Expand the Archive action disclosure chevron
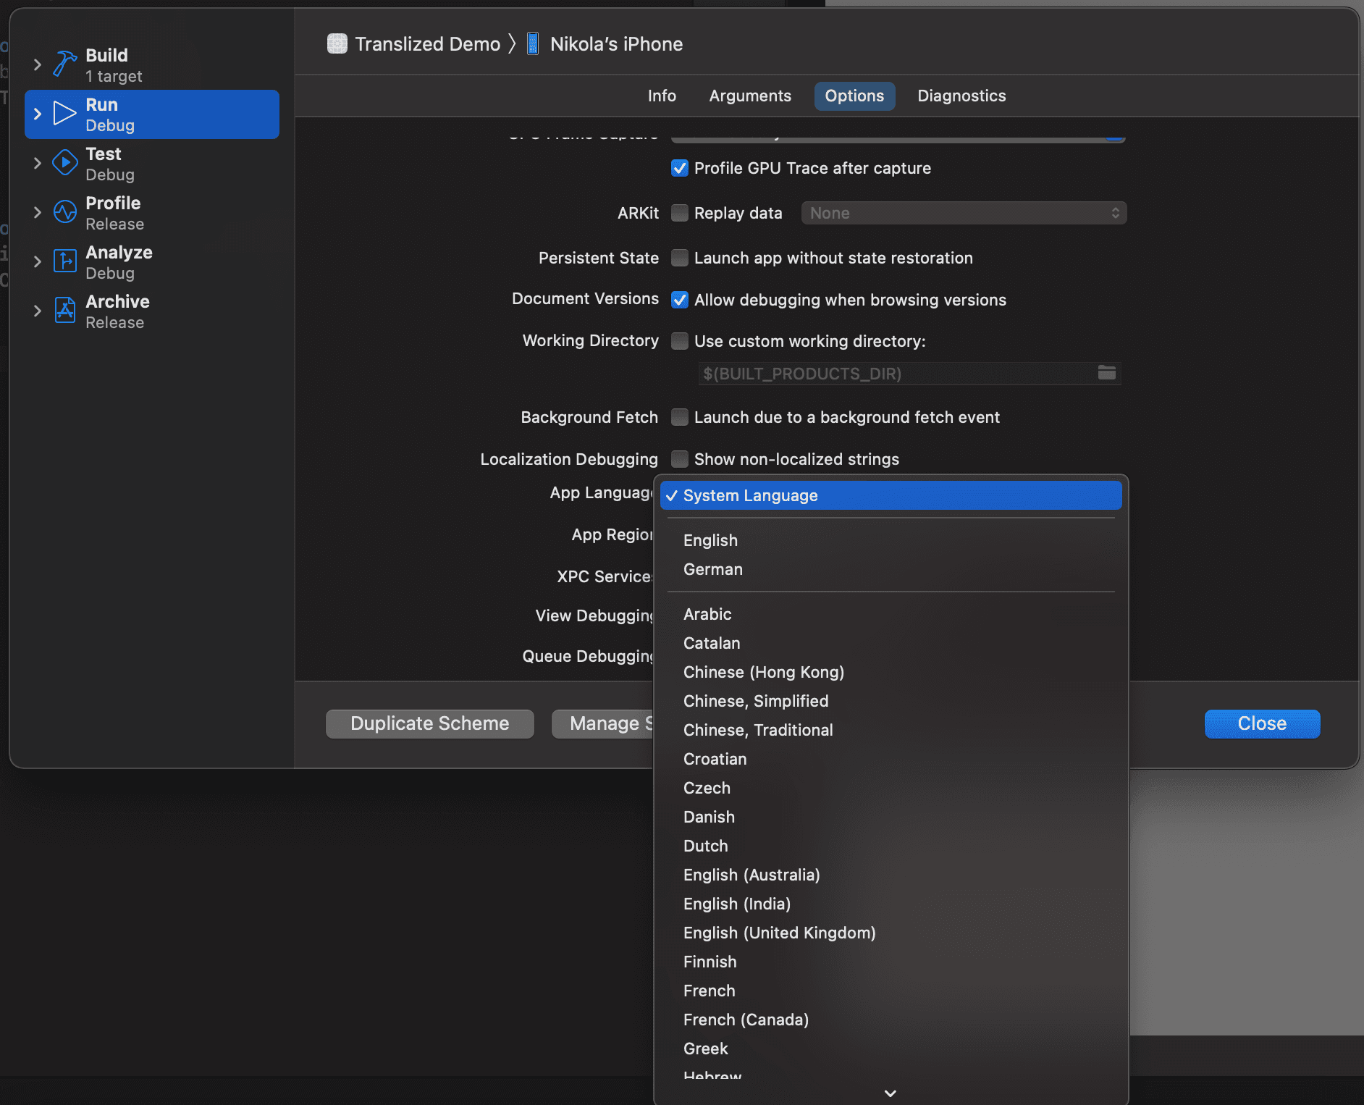 coord(38,311)
